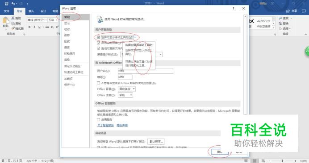This screenshot has height=163, width=309.
Task: Click the green floating circle at the right edge
Action: point(307,52)
